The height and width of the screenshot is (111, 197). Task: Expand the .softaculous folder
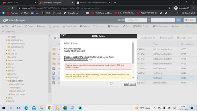click(6, 40)
